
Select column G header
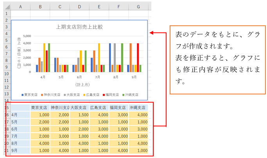(x=138, y=6)
